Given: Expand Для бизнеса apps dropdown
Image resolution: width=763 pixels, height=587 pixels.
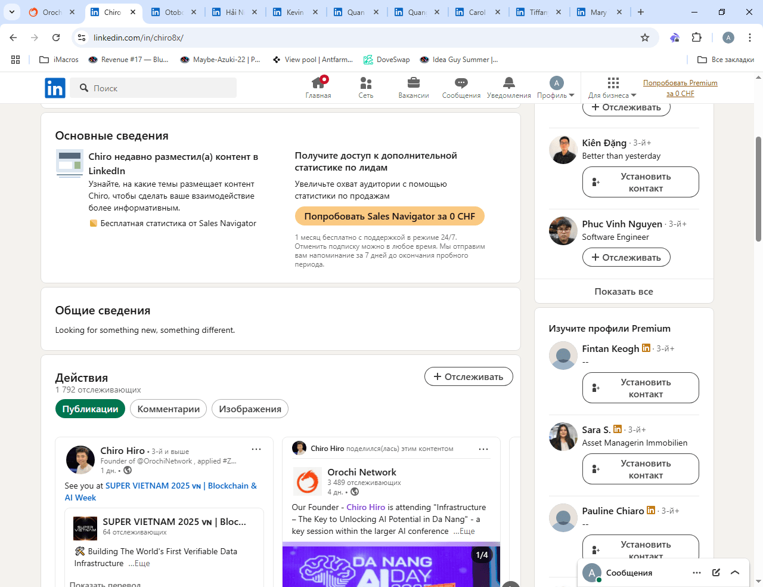Looking at the screenshot, I should pos(612,88).
